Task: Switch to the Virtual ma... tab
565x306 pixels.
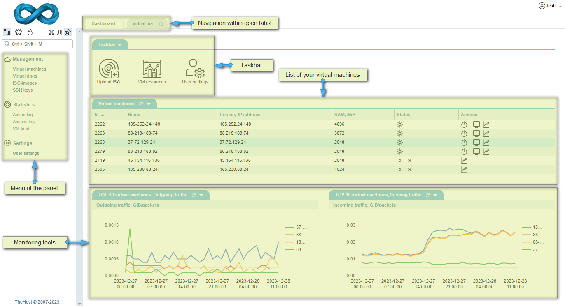Action: [x=144, y=23]
